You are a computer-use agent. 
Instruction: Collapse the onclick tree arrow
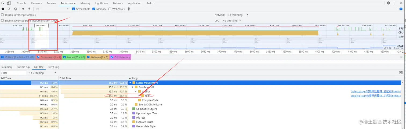click(x=136, y=91)
